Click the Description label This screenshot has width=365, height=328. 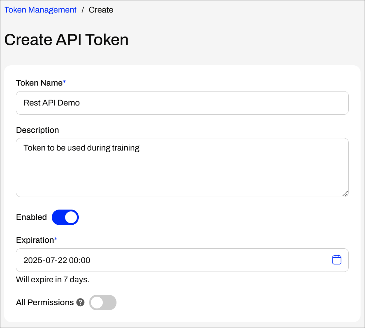click(37, 130)
